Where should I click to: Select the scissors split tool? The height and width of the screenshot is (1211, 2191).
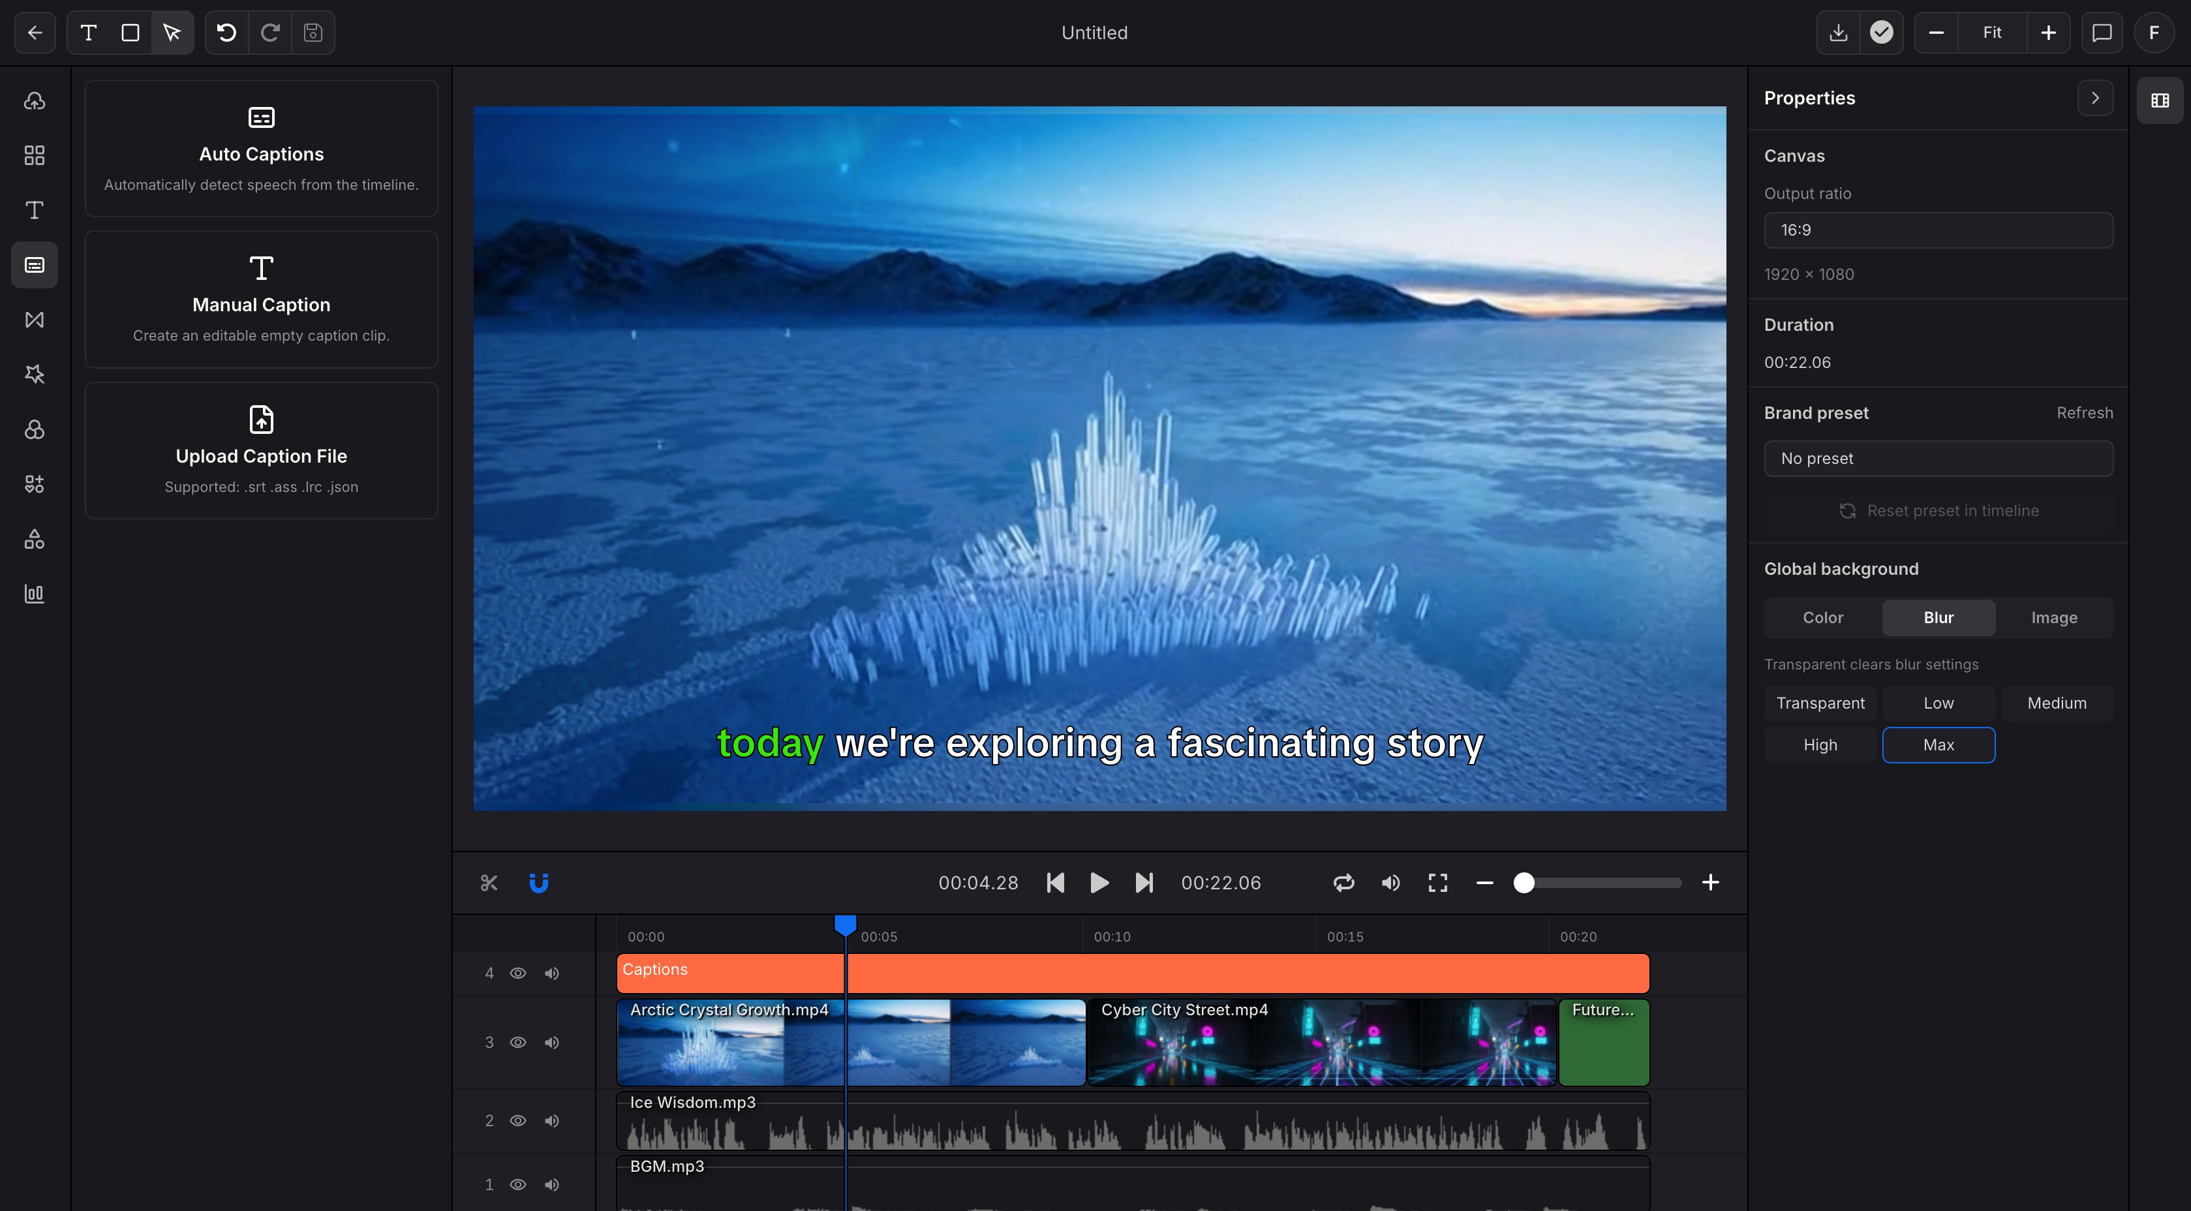[x=488, y=883]
